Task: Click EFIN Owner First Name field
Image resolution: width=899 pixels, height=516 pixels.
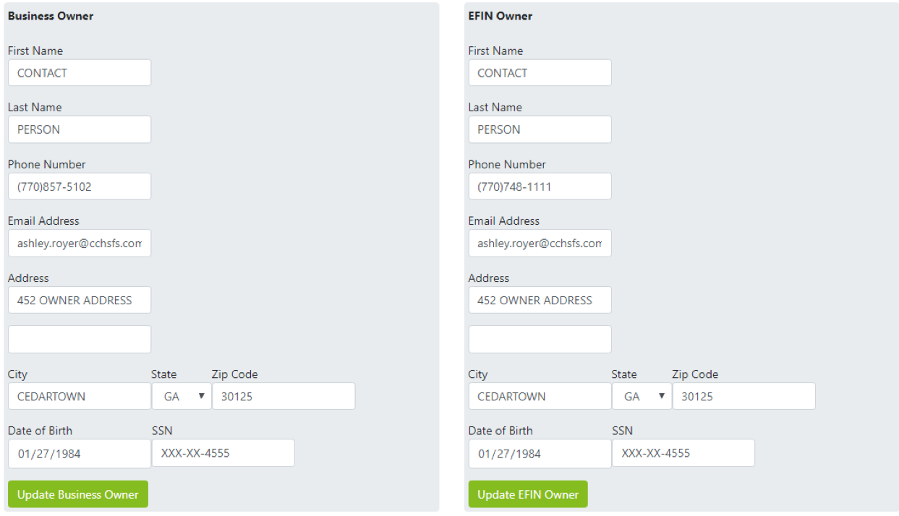Action: point(540,73)
